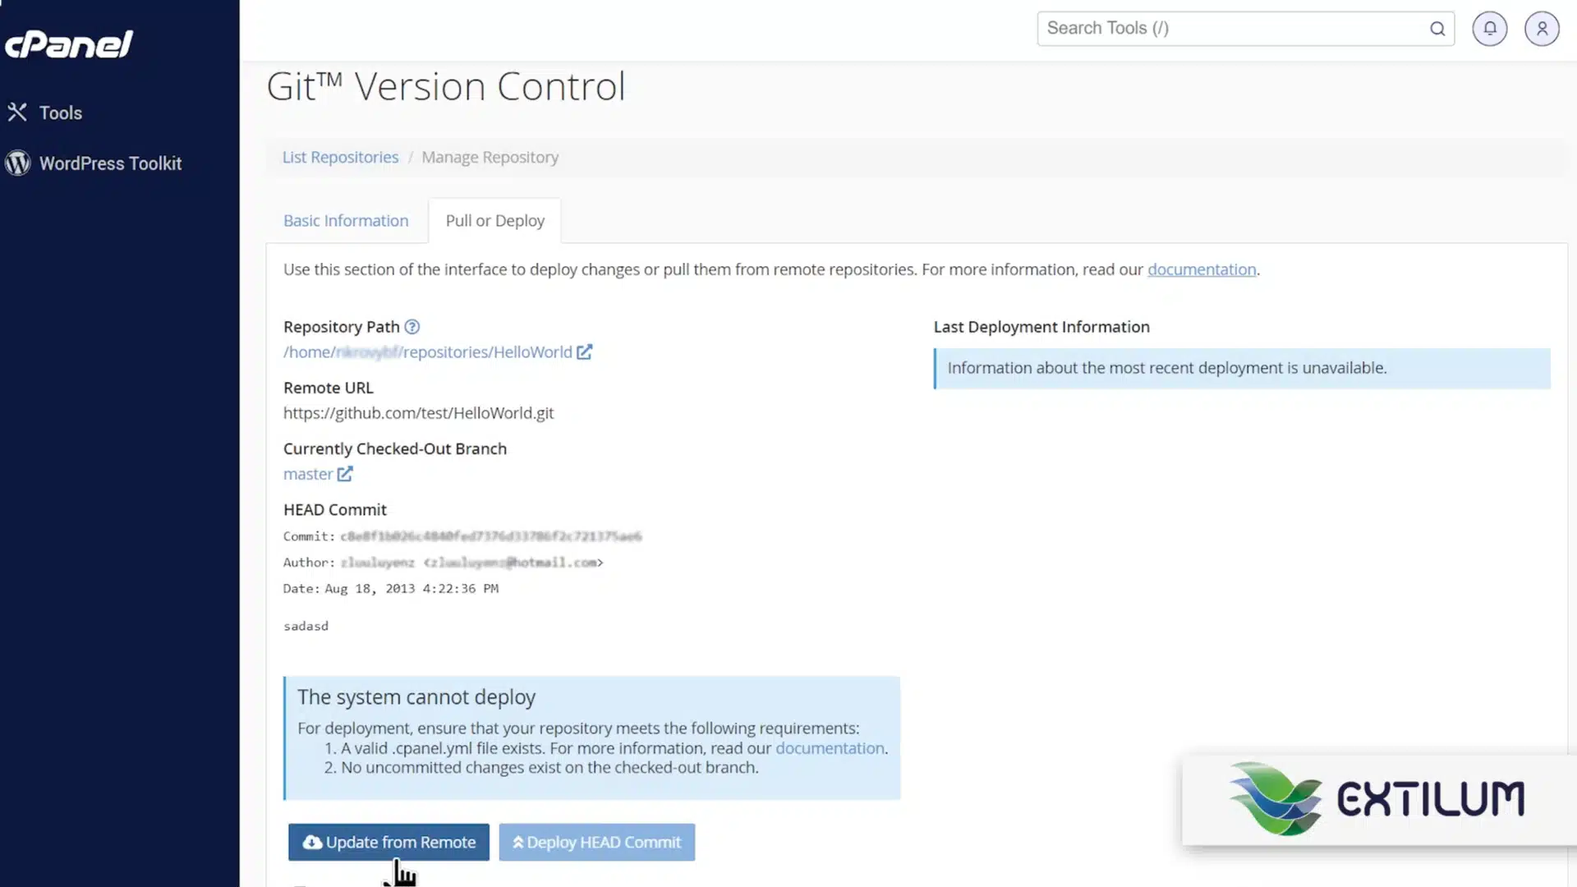The width and height of the screenshot is (1577, 887).
Task: Click the Last Deployment Information heading
Action: 1041,327
